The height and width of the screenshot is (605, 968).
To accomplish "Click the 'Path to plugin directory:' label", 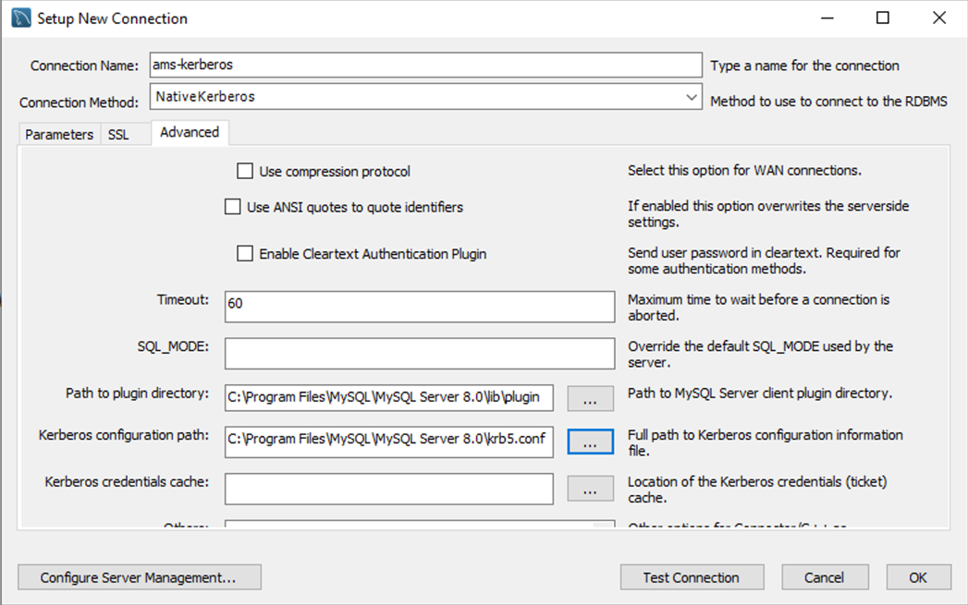I will tap(138, 393).
